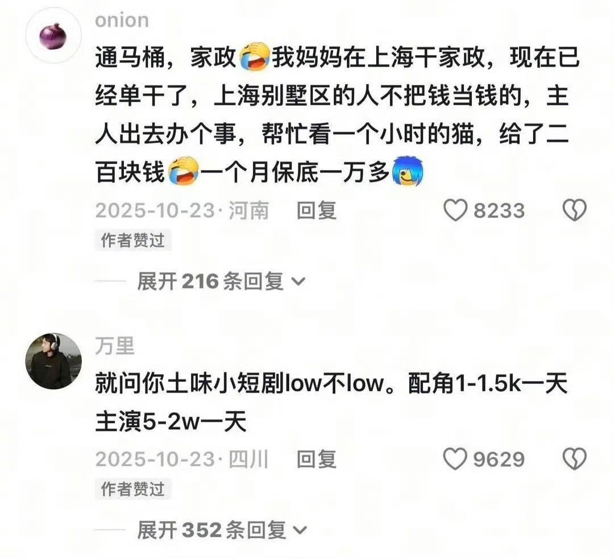
Task: Tap the blue-haired emoji in onion's comment
Action: (407, 171)
